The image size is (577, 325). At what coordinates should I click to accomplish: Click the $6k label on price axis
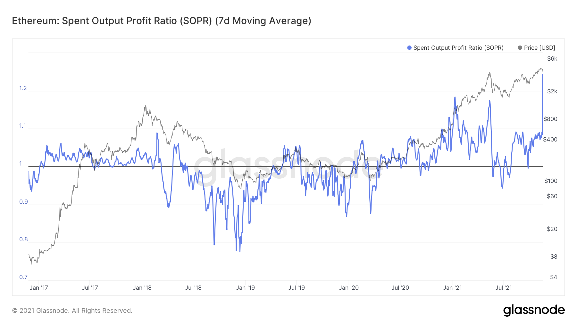tap(552, 59)
